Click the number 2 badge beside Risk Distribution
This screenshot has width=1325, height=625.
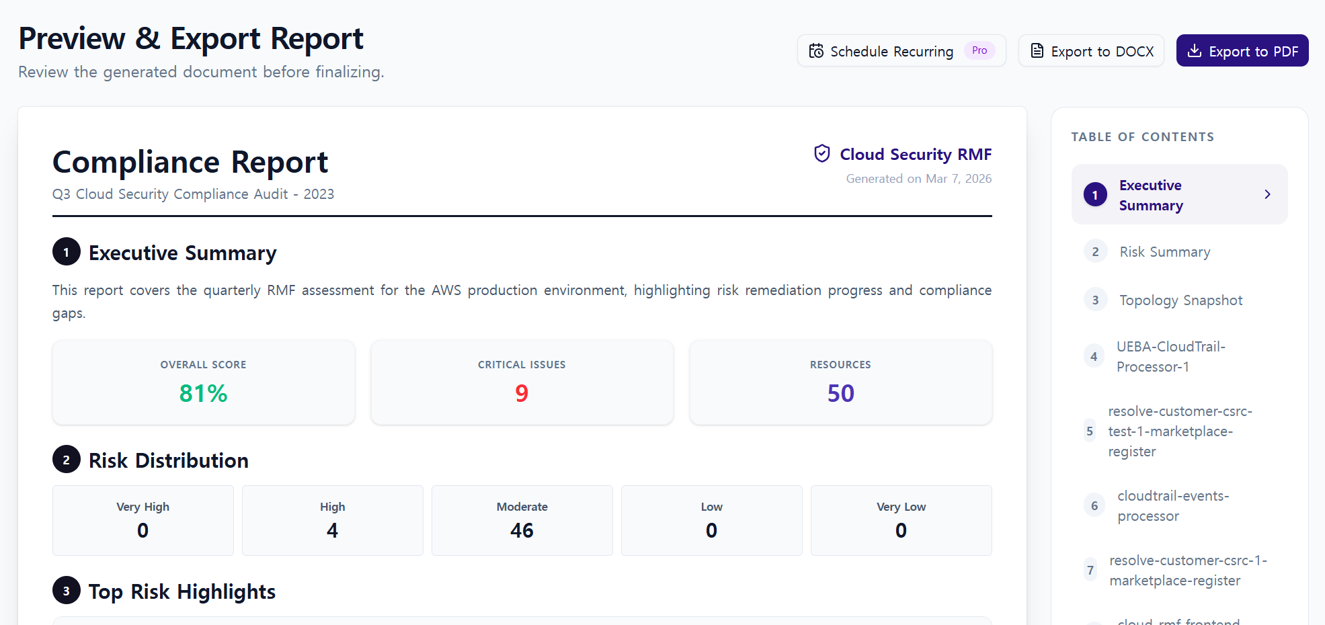(x=67, y=460)
